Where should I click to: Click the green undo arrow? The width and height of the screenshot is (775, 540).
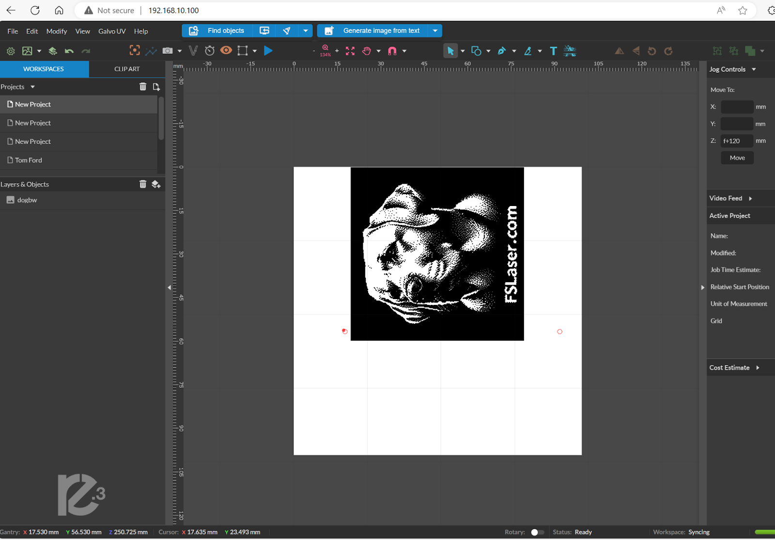(x=69, y=51)
